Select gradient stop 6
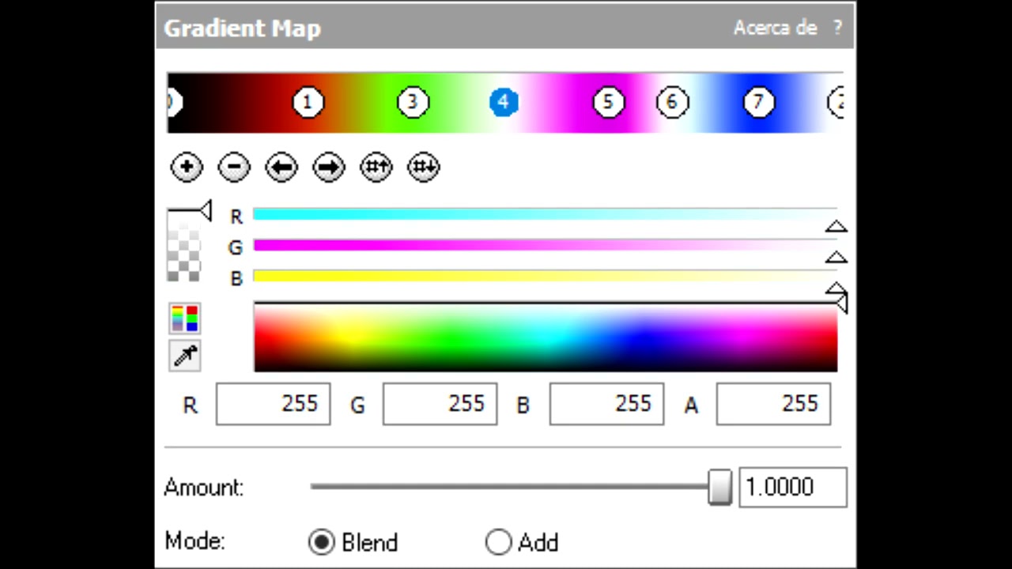Screen dimensions: 1012x569 [673, 103]
